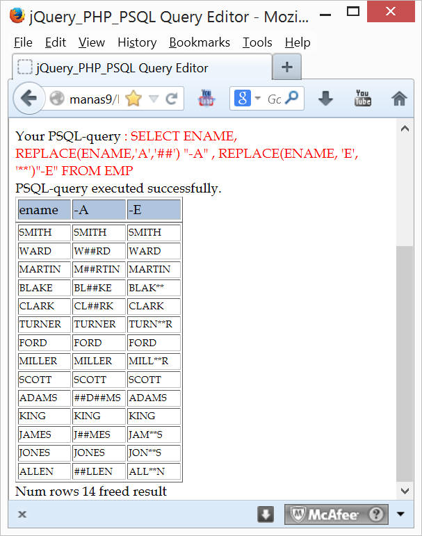Click the JAM**S table cell
This screenshot has width=422, height=536.
154,435
